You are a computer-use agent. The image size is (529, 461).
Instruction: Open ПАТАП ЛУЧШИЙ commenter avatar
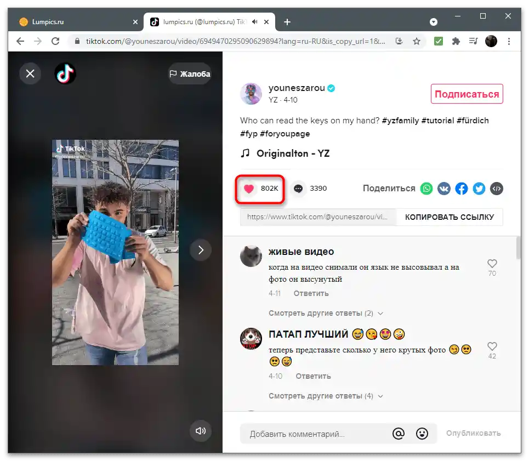tap(251, 339)
